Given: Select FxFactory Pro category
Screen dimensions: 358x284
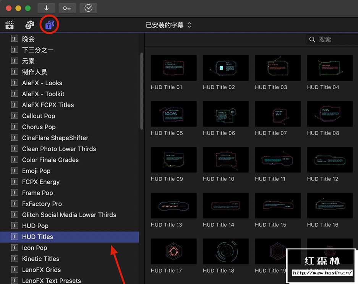Looking at the screenshot, I should (x=70, y=204).
